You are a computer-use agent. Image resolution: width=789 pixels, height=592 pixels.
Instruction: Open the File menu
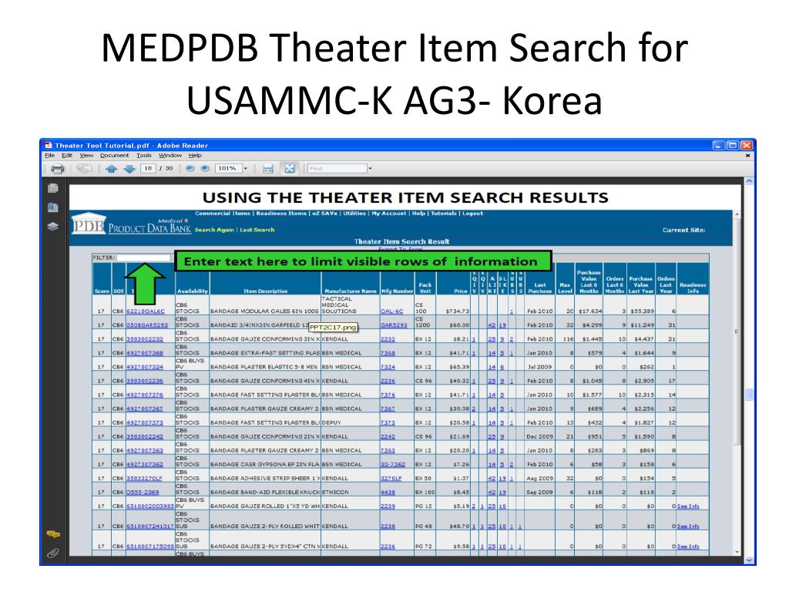[x=49, y=156]
